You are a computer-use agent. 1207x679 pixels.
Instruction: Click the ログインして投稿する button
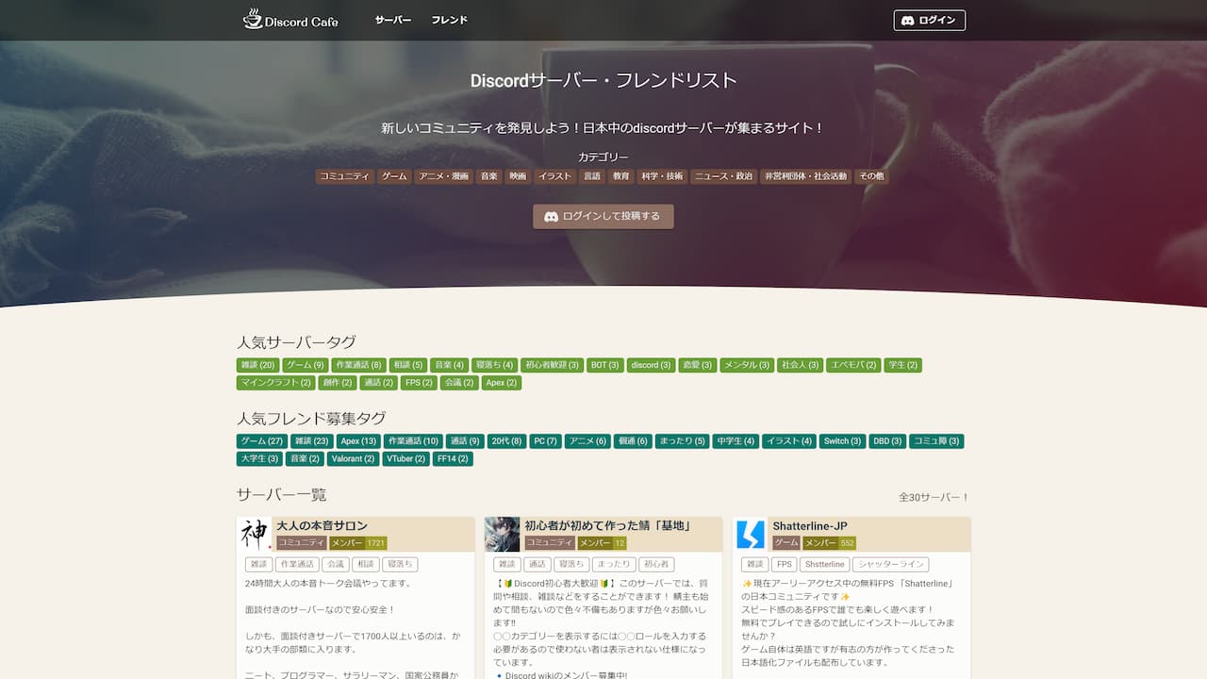[x=603, y=216]
